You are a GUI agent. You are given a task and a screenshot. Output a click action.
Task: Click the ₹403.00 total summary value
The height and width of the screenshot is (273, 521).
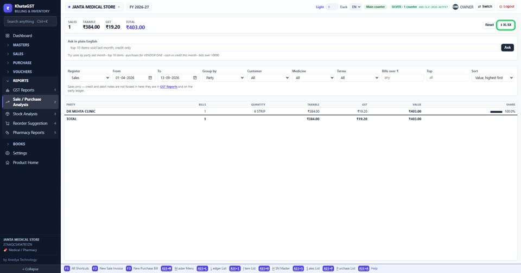[135, 27]
